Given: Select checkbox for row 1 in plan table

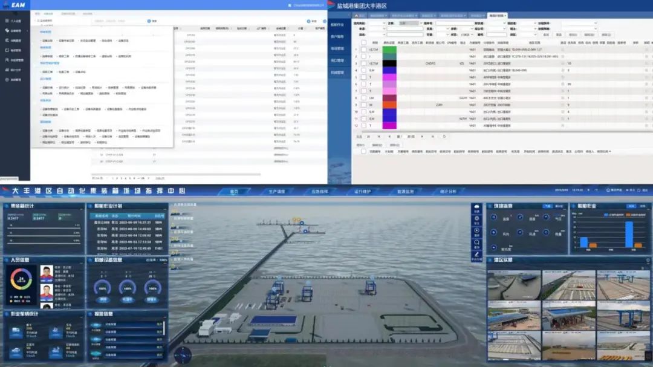Looking at the screenshot, I should pyautogui.click(x=363, y=50).
